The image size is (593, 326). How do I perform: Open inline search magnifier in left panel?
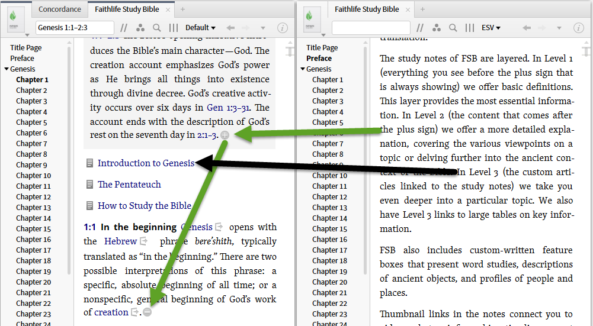(x=156, y=28)
